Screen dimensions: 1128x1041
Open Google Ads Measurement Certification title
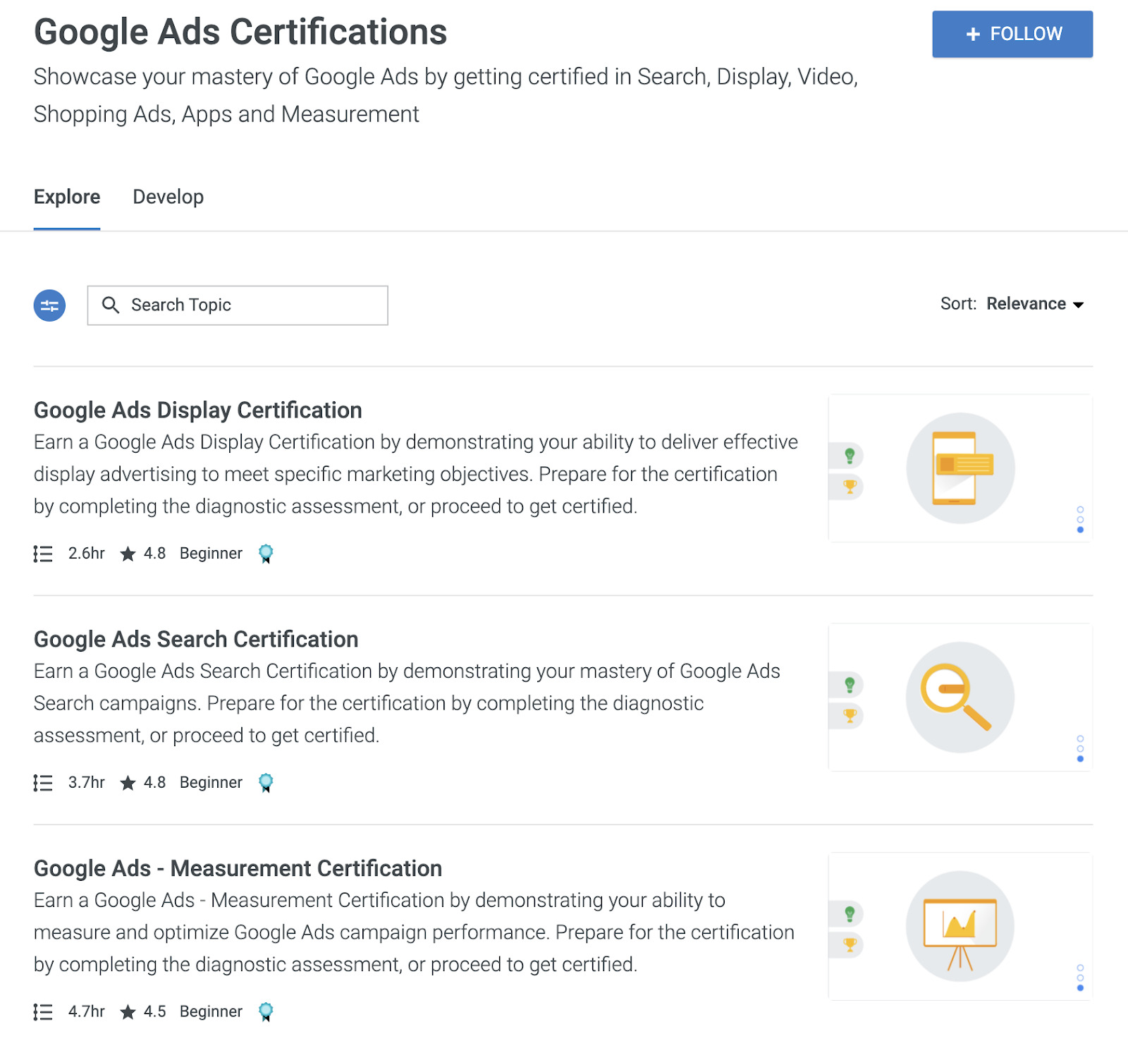238,868
